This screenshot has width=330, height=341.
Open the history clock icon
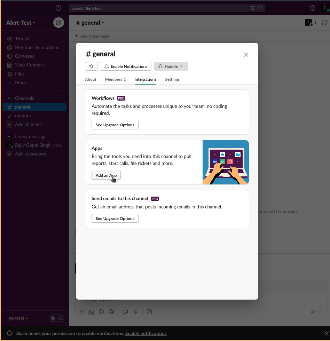coord(58,8)
